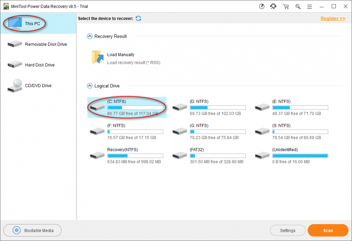Screen dimensions: 352x241
Task: Click the disk usage icon in title bar
Action: (x=262, y=6)
